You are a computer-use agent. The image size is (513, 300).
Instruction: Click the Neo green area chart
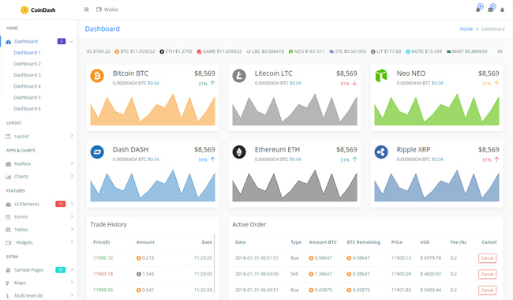(x=436, y=110)
